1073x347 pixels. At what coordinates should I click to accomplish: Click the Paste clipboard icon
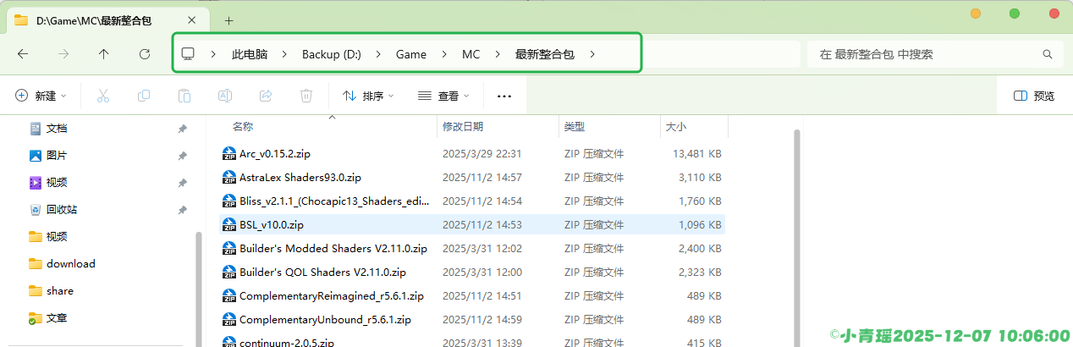184,96
